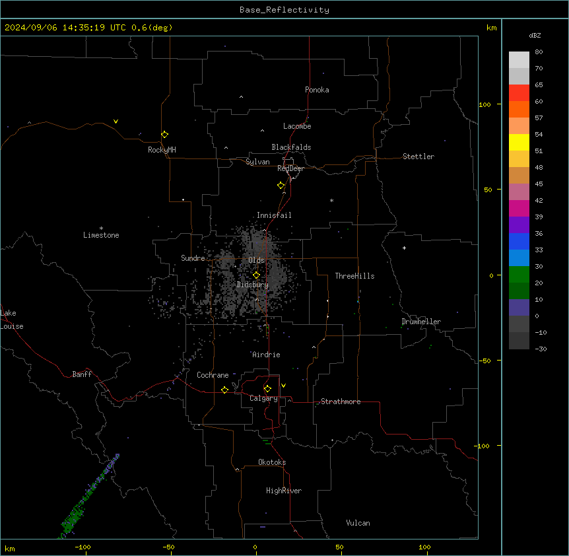The height and width of the screenshot is (556, 569).
Task: Click the asterisk marker above Limestone
Action: [x=101, y=228]
